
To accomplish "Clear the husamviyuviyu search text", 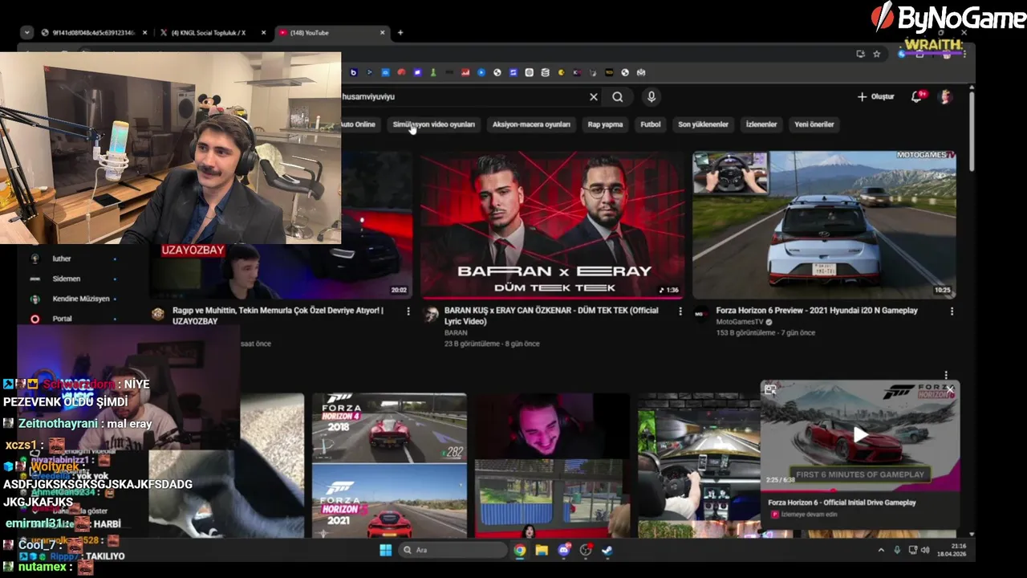I will pos(594,97).
